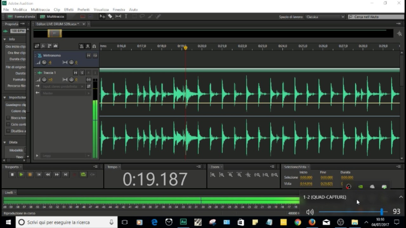The image size is (406, 228).
Task: Click the red Record button
Action: click(75, 174)
